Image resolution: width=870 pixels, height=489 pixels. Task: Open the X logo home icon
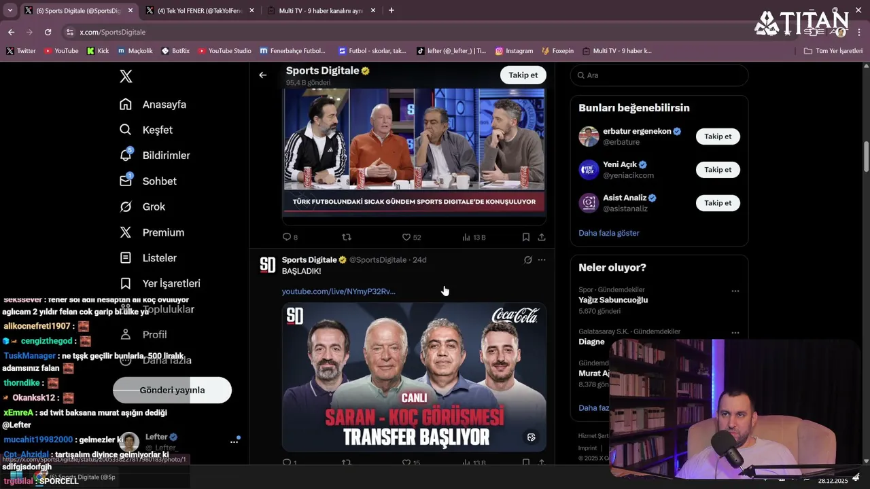[126, 76]
